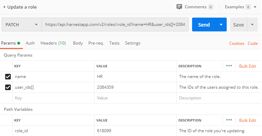Open the Code link
Screen dimensions: 262x136
click(253, 43)
